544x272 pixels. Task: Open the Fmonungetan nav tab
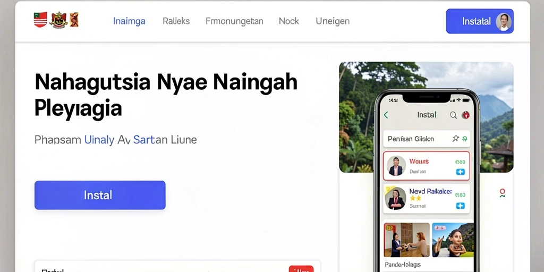pos(234,21)
